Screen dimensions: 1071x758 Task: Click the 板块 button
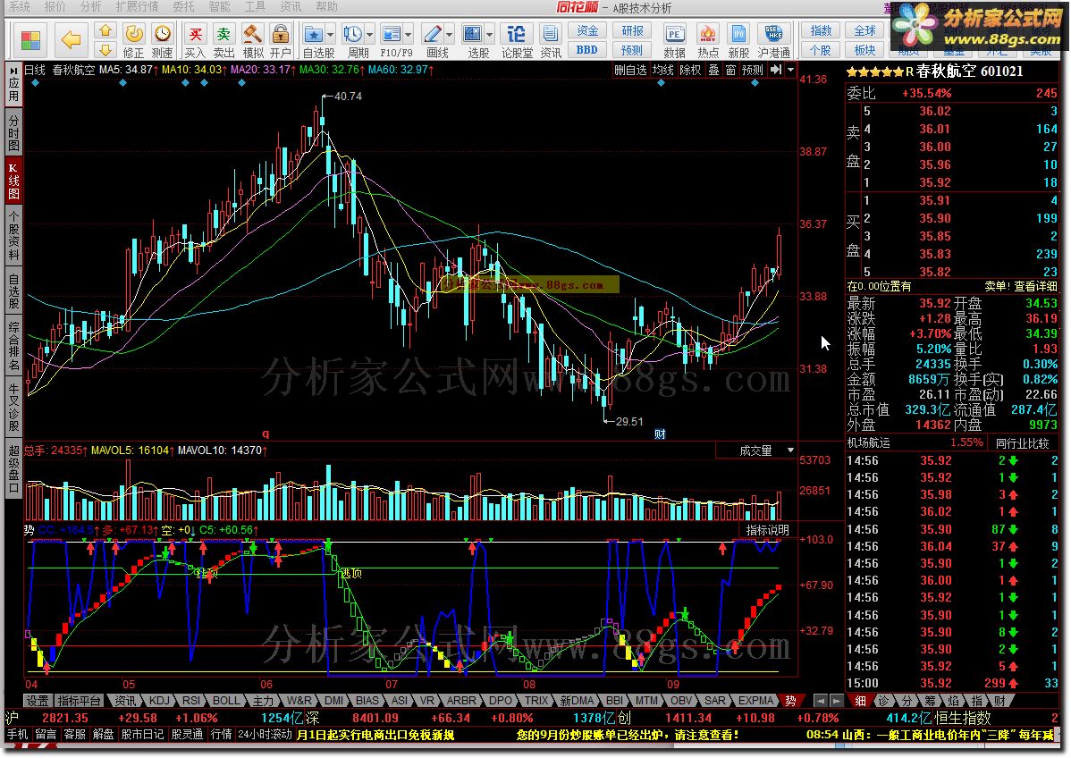coord(864,50)
